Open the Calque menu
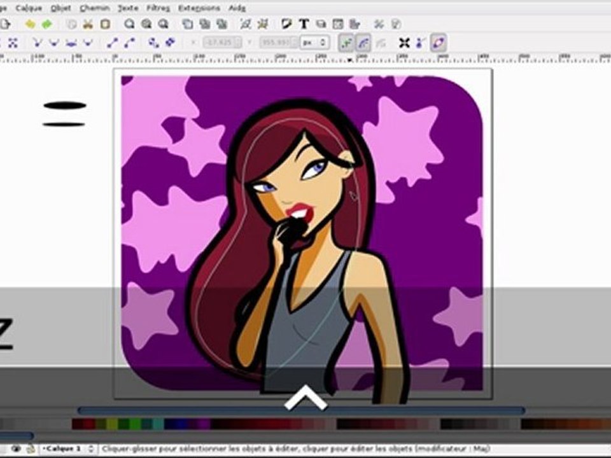This screenshot has height=458, width=611. point(29,8)
